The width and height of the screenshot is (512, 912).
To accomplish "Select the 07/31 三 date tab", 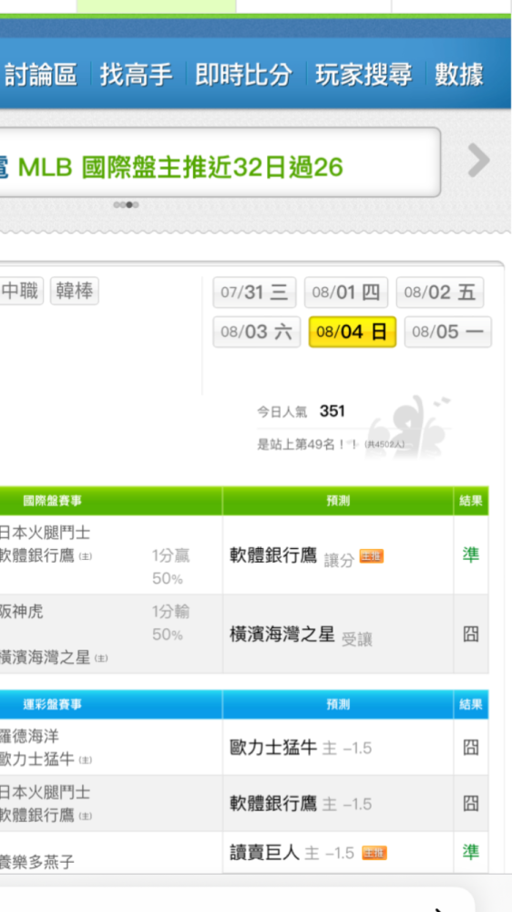I will pyautogui.click(x=254, y=292).
